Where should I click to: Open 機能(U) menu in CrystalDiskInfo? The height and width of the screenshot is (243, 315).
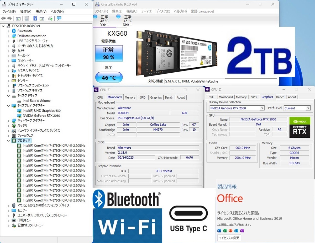(x=132, y=11)
